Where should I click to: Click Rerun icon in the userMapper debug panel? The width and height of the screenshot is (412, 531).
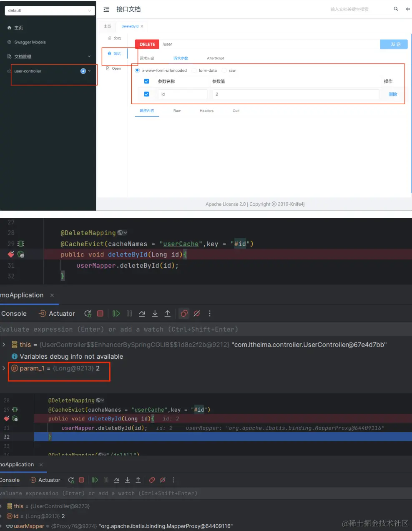click(71, 480)
